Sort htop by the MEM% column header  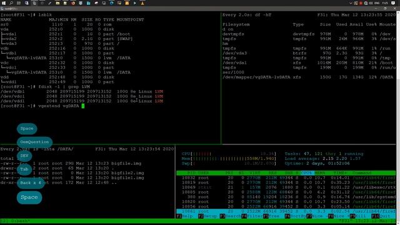320,173
